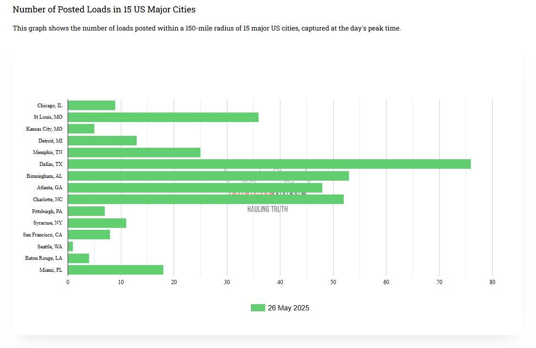Select the Kansas City, MO bar

(81, 129)
